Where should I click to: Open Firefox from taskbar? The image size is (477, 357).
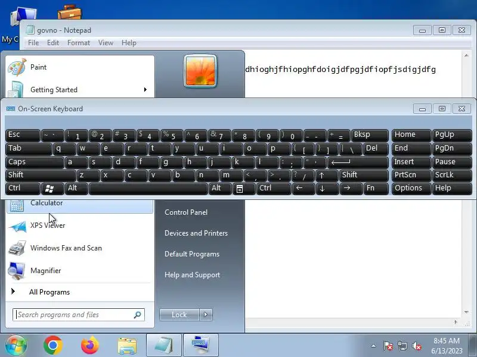90,346
